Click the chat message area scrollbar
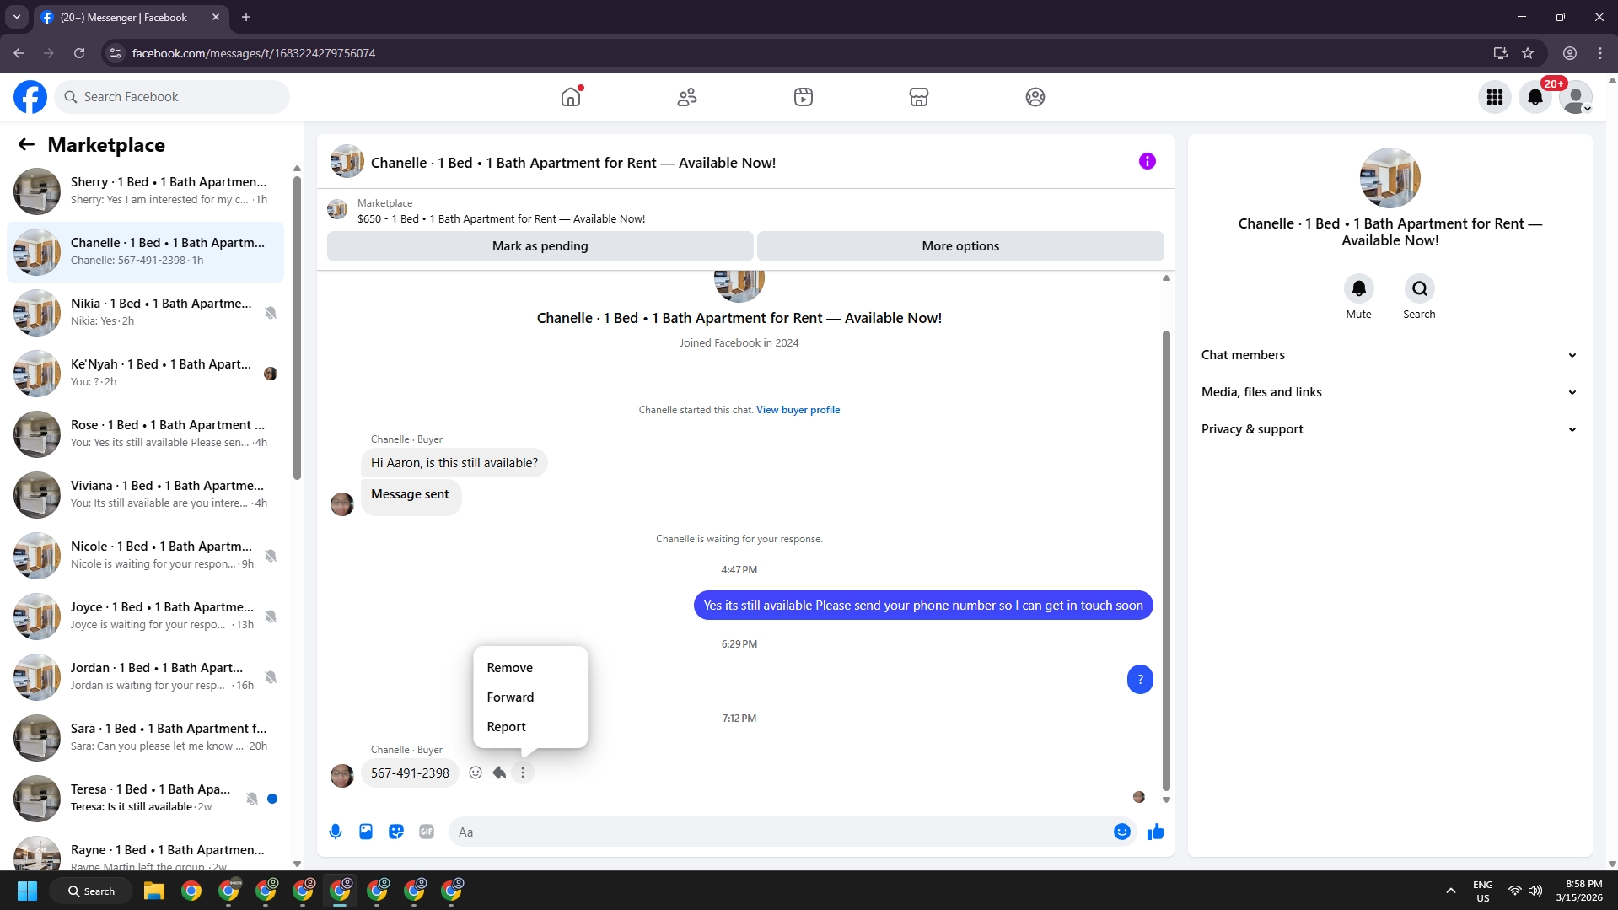 [1166, 560]
